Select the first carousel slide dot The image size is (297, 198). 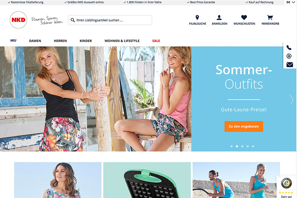(232, 146)
